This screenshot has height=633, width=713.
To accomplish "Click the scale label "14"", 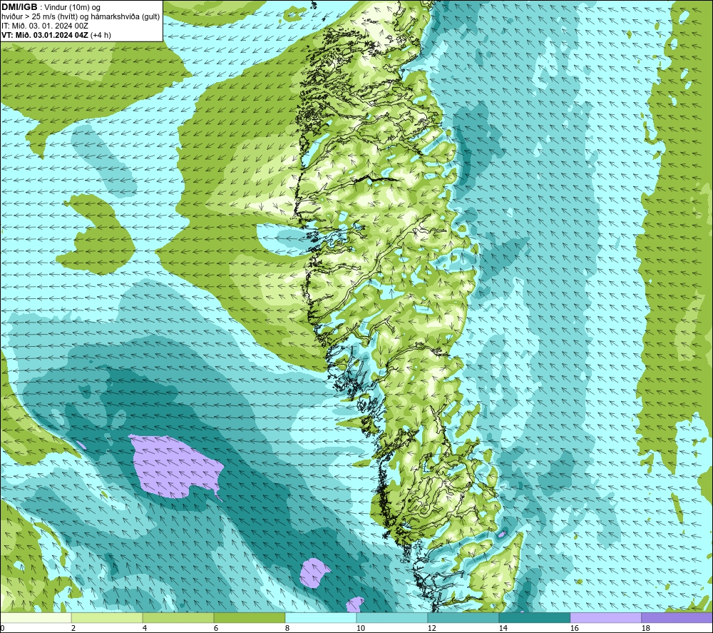I will pyautogui.click(x=503, y=628).
